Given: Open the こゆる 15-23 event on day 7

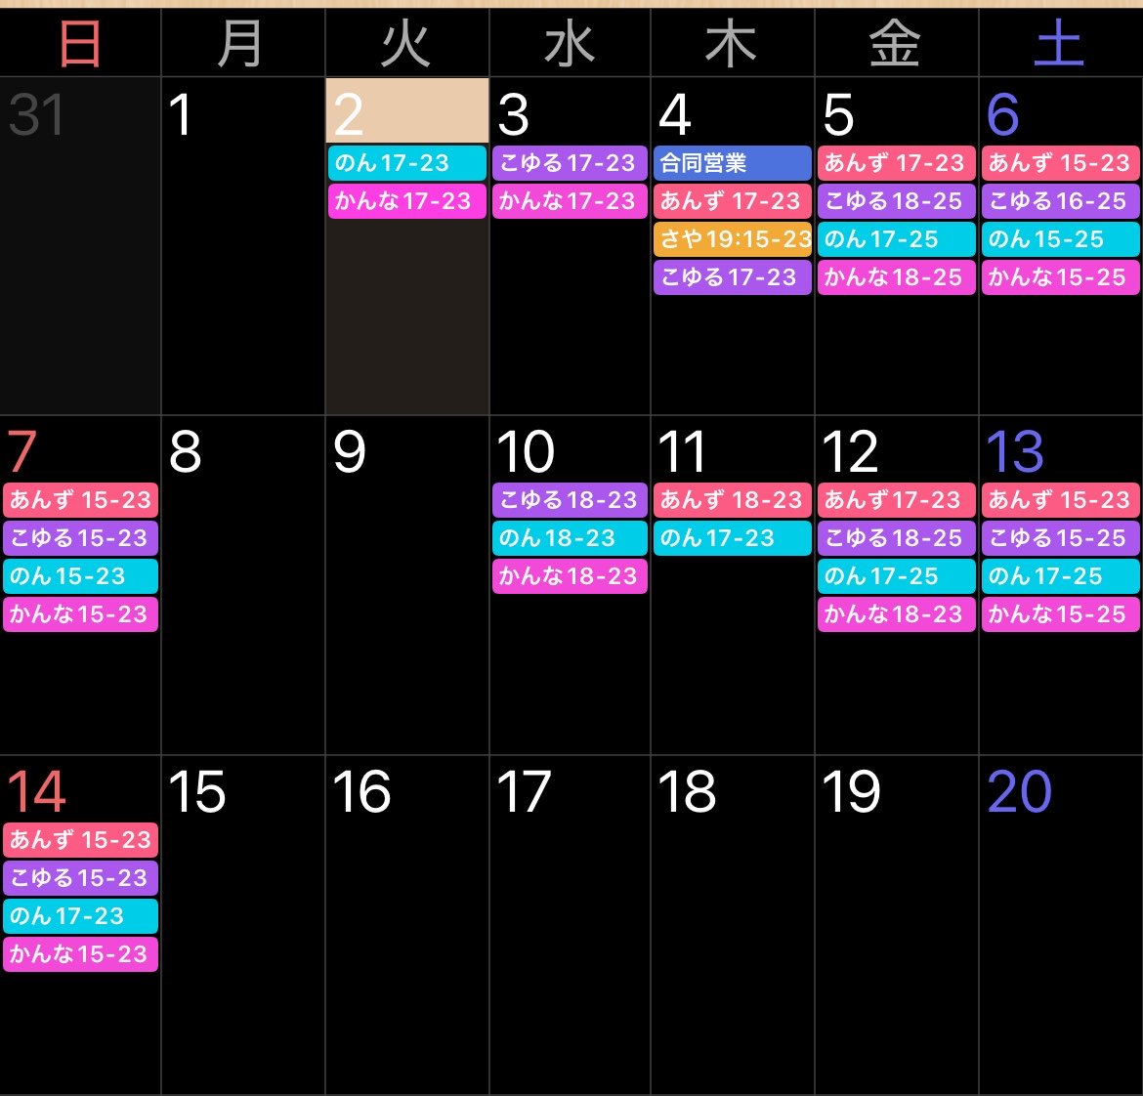Looking at the screenshot, I should point(81,538).
